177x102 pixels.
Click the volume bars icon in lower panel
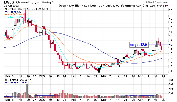[x=6, y=80]
